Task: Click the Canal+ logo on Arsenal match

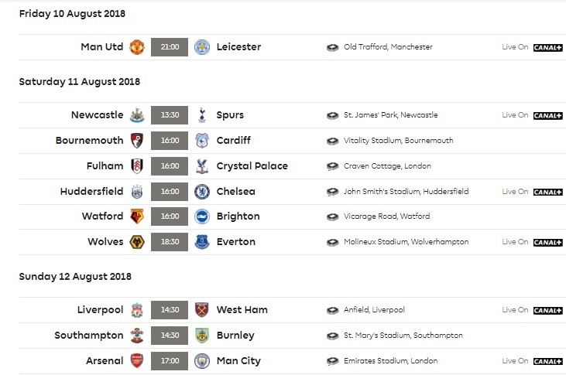Action: pos(547,361)
